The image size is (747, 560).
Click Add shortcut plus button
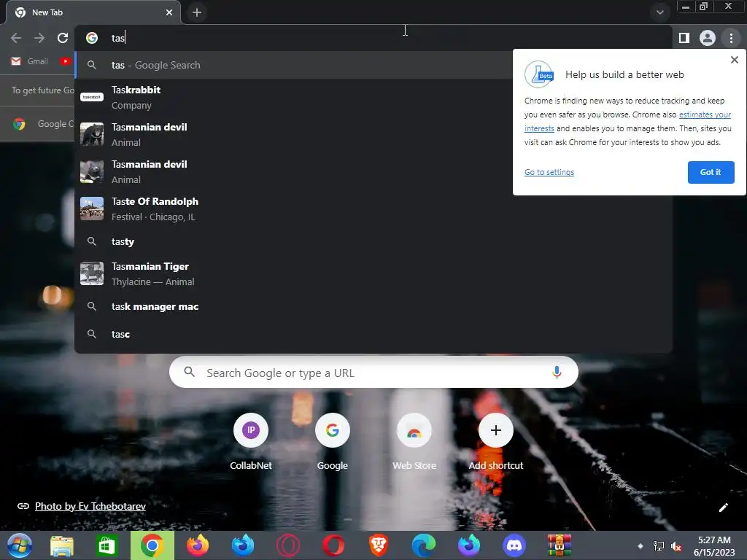coord(496,430)
